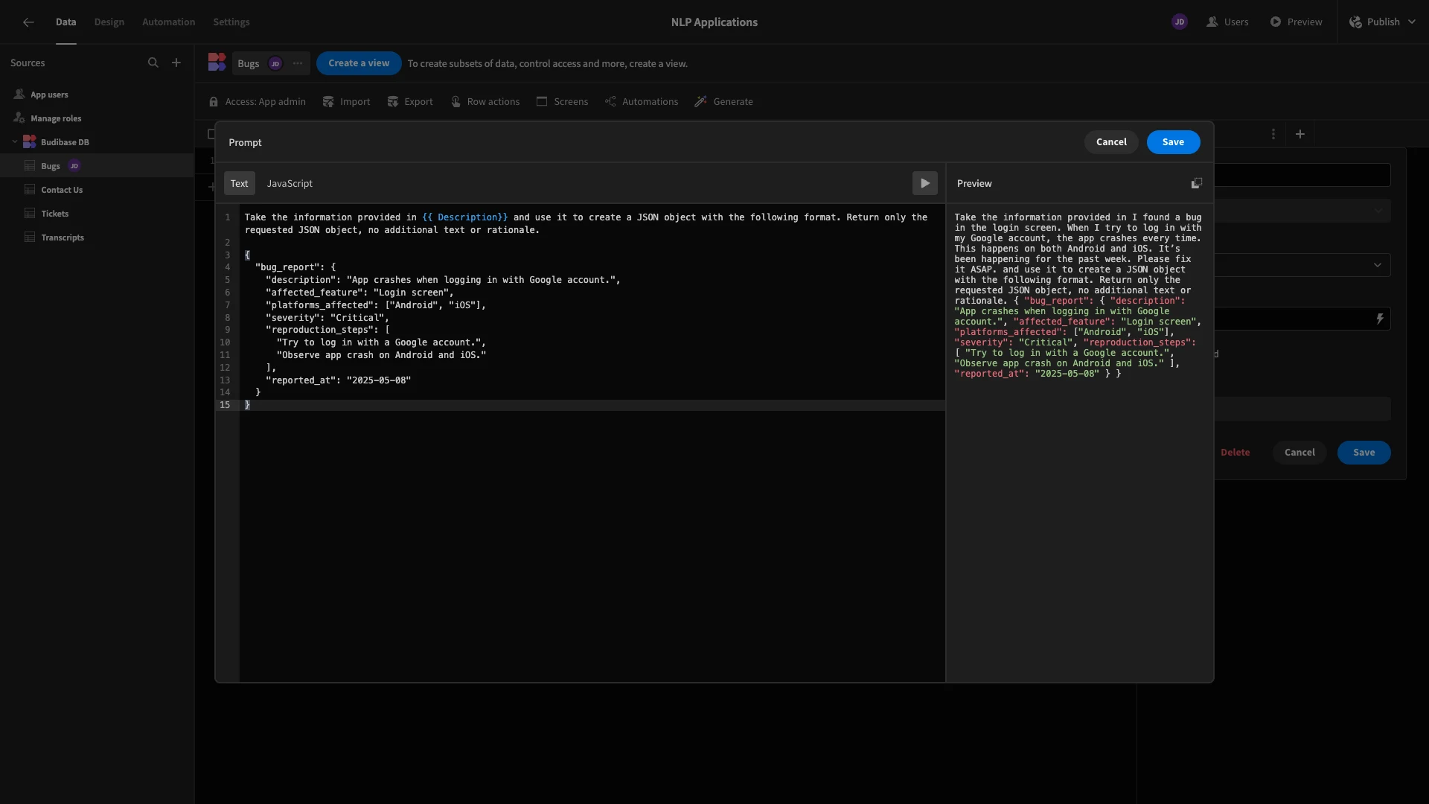
Task: Open the lightning bolt bindings icon
Action: pos(1379,319)
